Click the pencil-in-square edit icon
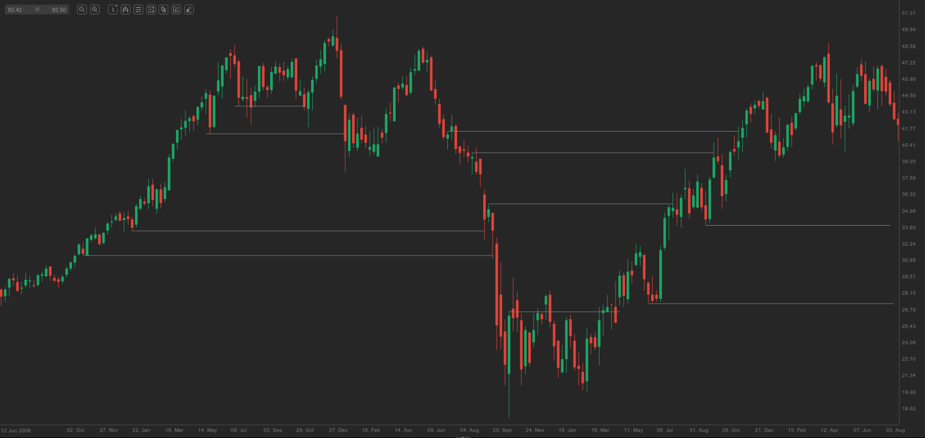 [176, 9]
